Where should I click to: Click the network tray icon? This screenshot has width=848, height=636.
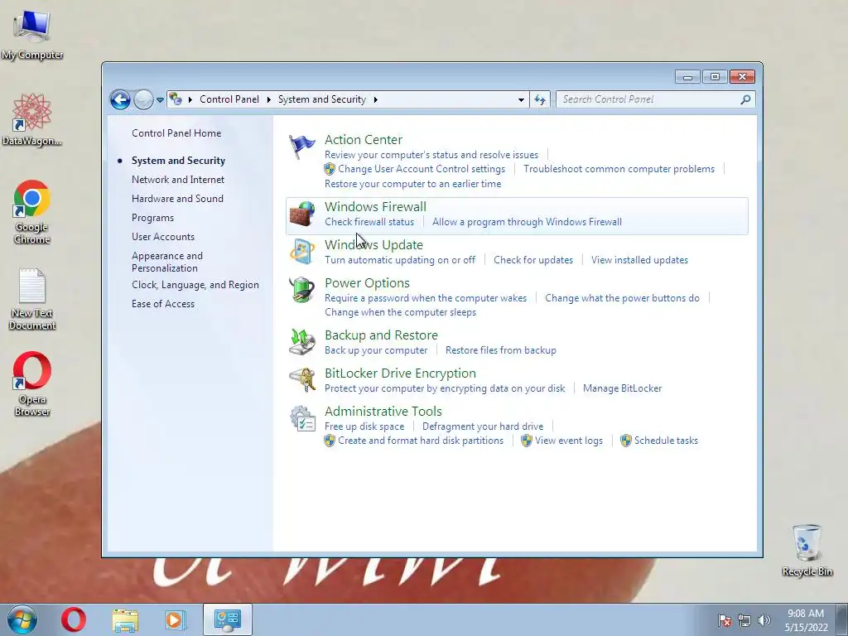click(744, 620)
